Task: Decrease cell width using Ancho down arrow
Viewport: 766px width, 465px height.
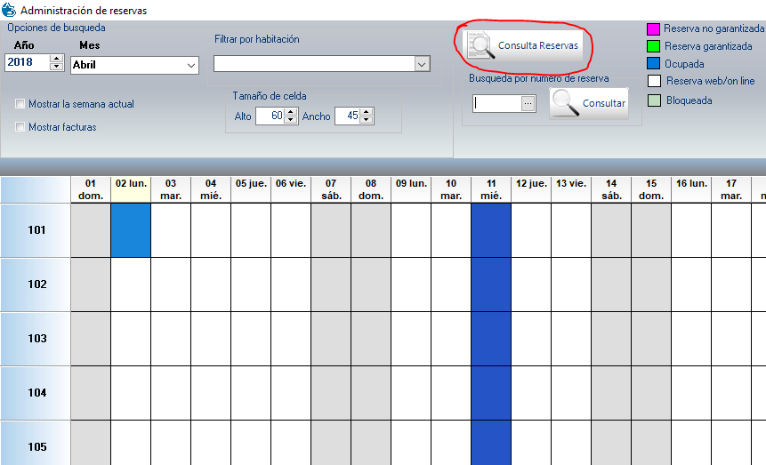Action: 367,120
